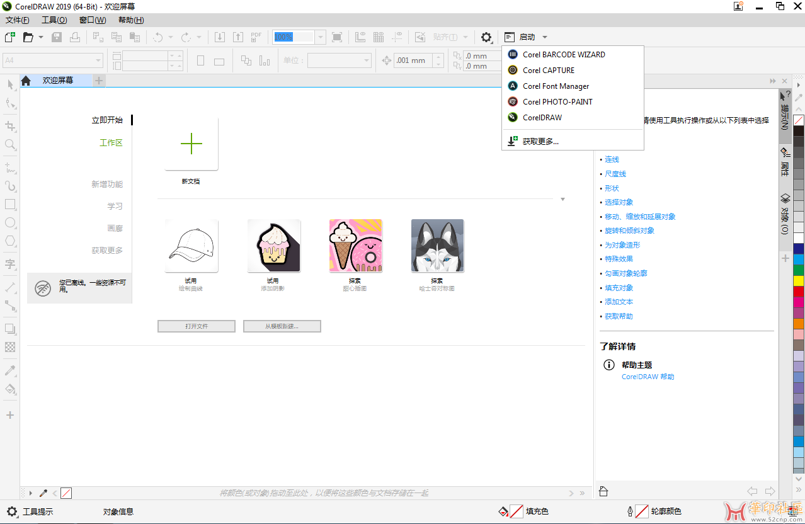805x524 pixels.
Task: Select the Color Eyedropper tool
Action: 10,370
